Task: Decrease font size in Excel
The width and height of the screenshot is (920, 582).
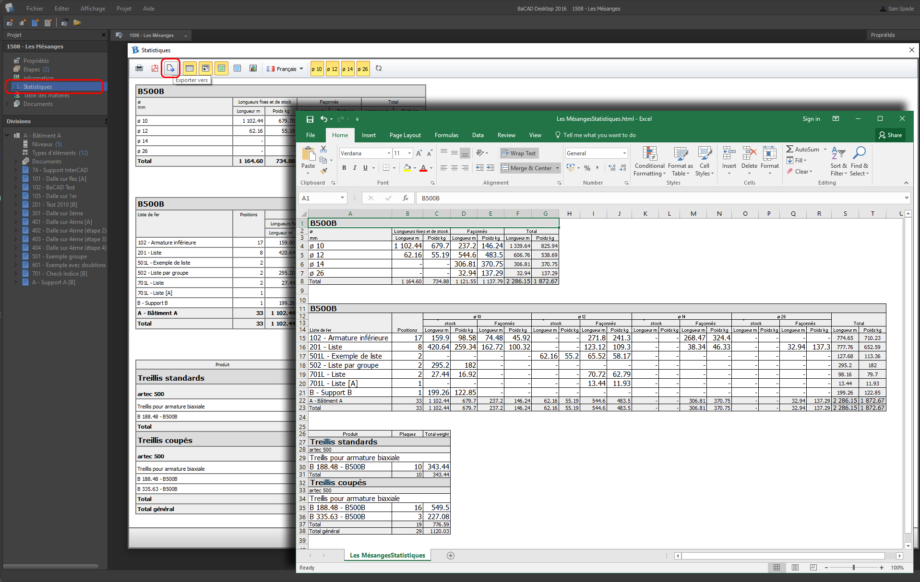Action: [430, 153]
